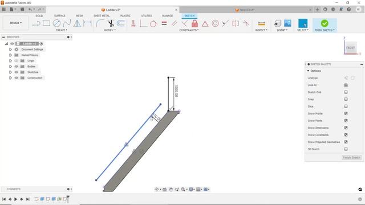
Task: Uncheck the Show Profile checkbox
Action: [346, 113]
